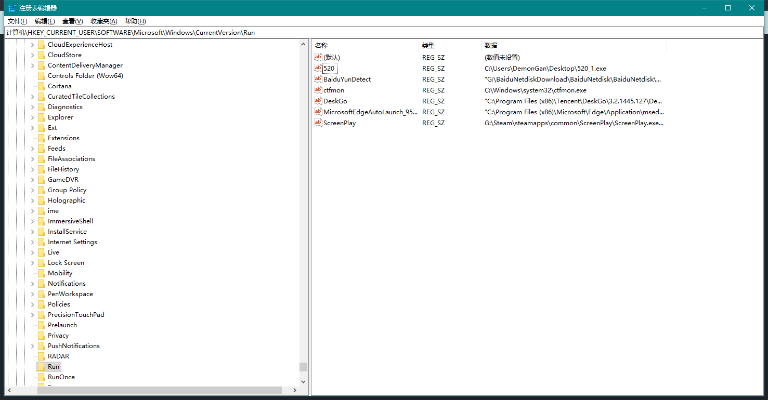Click the Holographic folder icon
The height and width of the screenshot is (400, 768).
[x=41, y=200]
